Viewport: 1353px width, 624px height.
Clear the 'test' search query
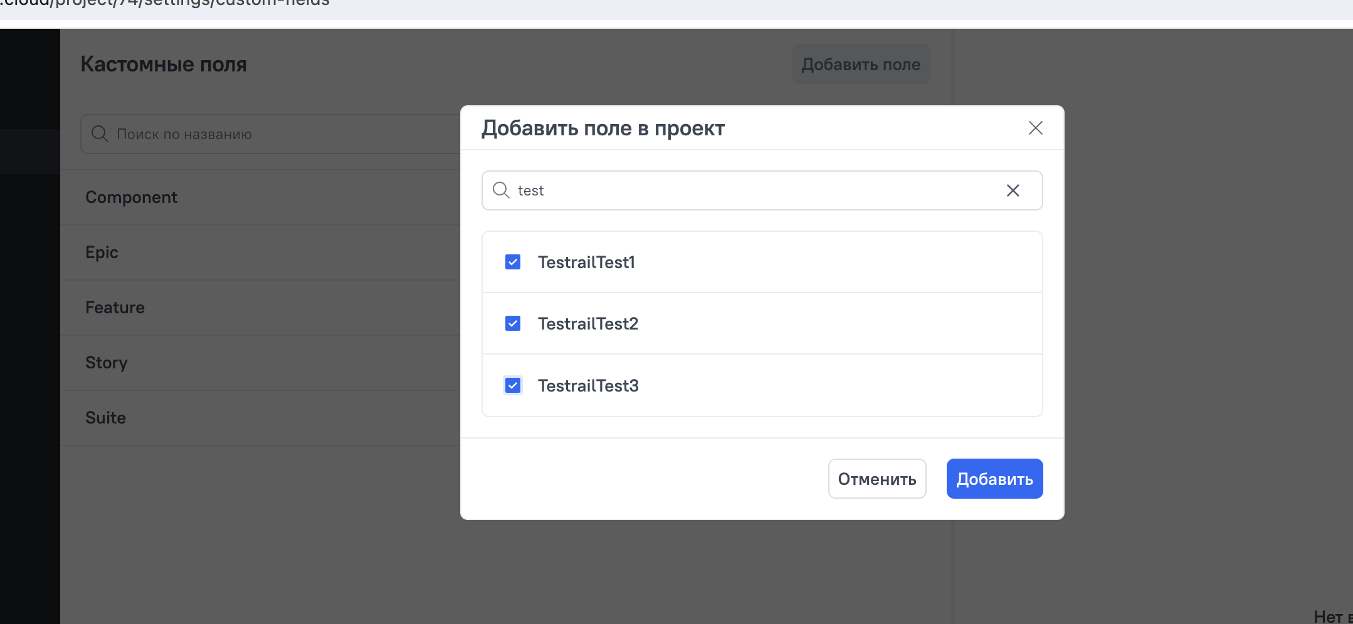click(1013, 190)
